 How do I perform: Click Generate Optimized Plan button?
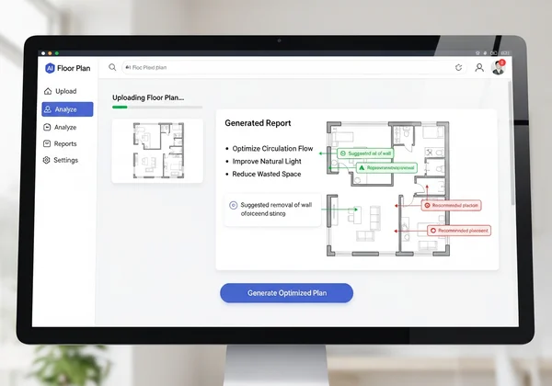[x=286, y=293]
